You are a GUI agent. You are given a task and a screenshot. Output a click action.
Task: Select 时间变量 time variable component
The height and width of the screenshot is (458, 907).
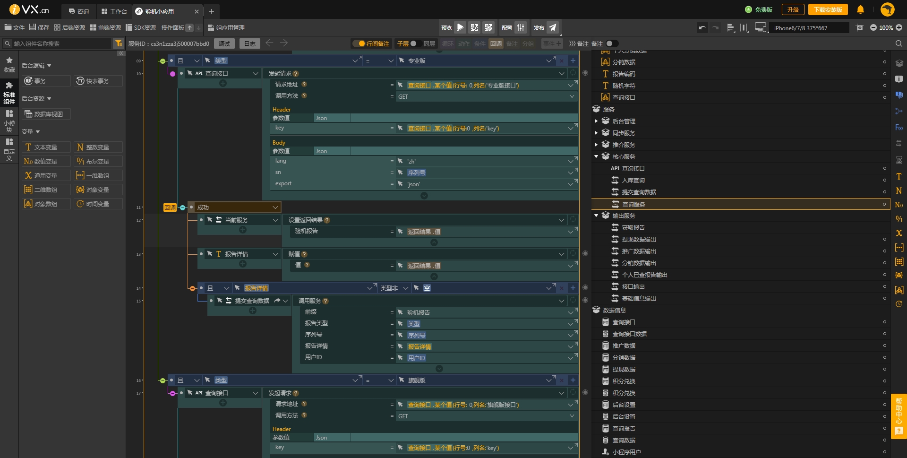coord(98,204)
